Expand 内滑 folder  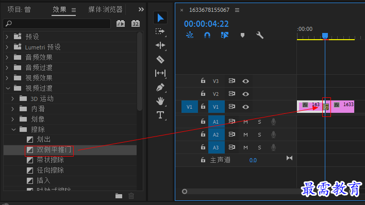pyautogui.click(x=13, y=109)
